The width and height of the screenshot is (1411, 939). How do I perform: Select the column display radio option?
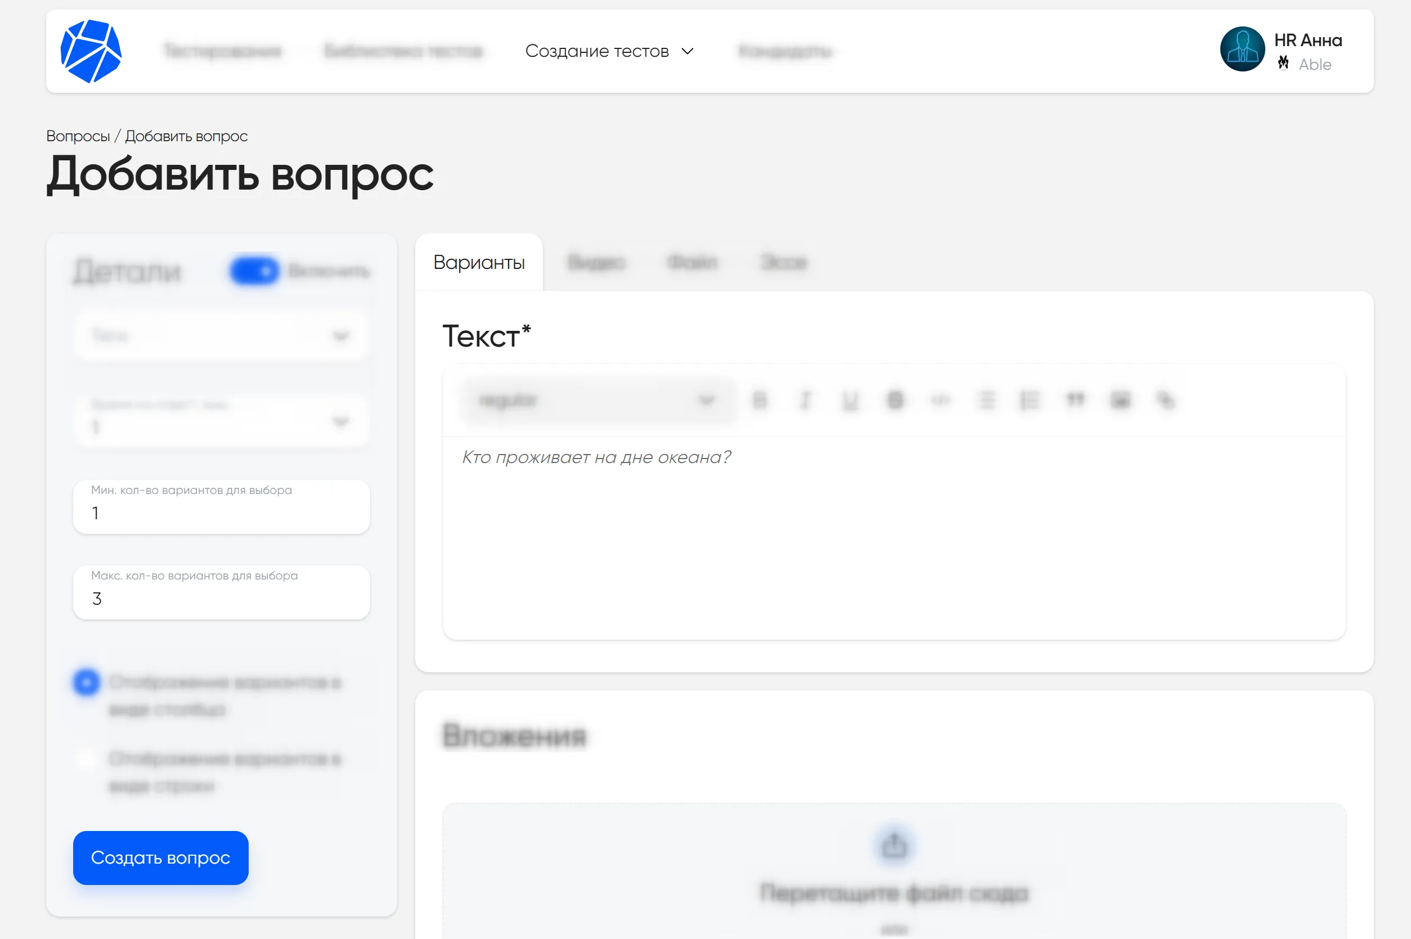[86, 681]
